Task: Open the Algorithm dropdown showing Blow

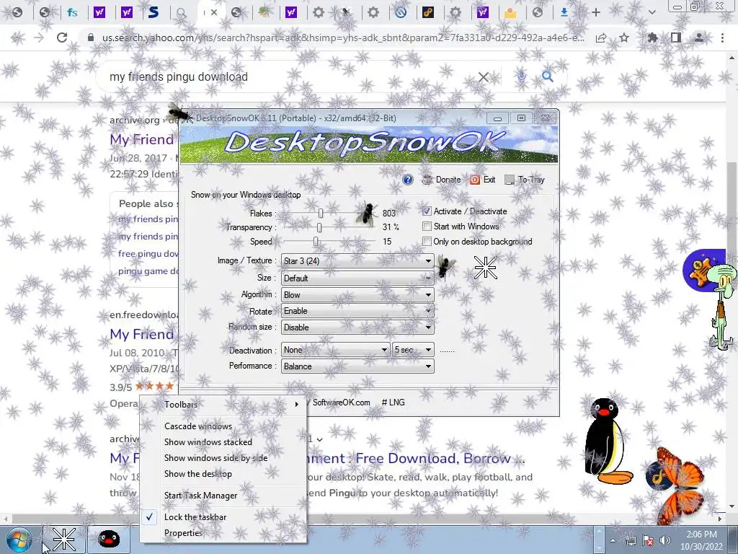Action: tap(357, 294)
